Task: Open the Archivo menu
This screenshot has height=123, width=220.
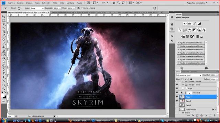Action: (11, 3)
